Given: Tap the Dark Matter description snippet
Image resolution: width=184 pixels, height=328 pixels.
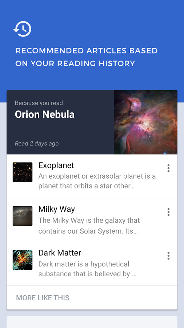Looking at the screenshot, I should [x=87, y=269].
